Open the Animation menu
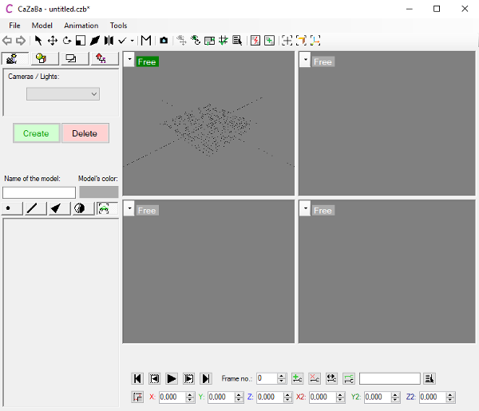This screenshot has width=479, height=411. (x=81, y=26)
